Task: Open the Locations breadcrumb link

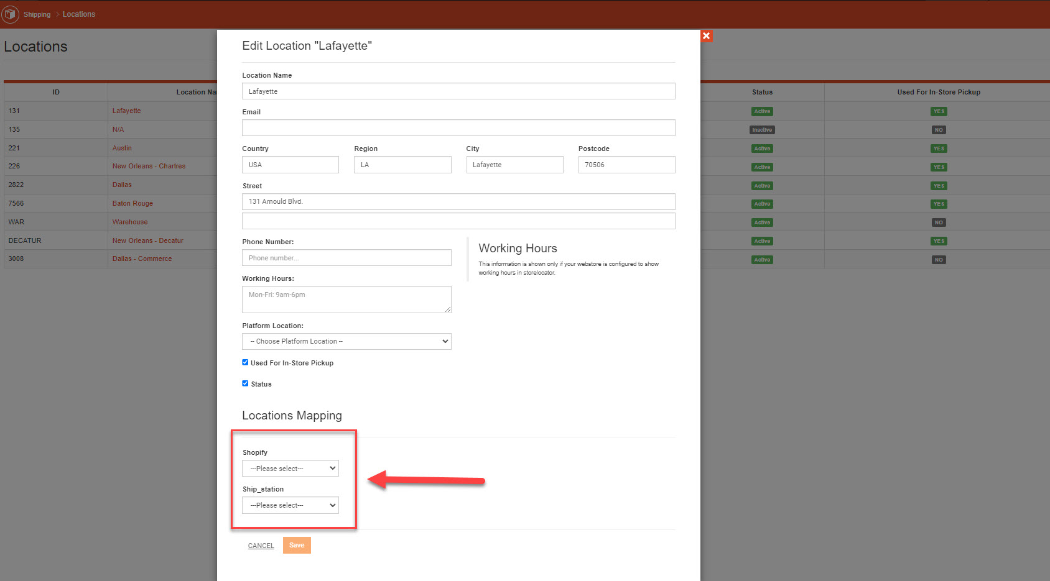Action: click(79, 14)
